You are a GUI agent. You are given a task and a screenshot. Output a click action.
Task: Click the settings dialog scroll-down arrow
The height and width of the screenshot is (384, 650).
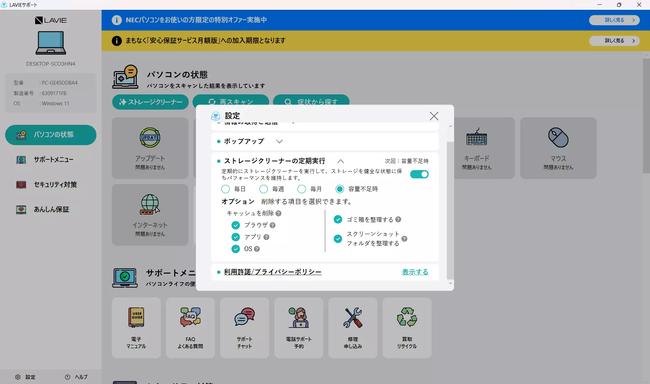[450, 283]
